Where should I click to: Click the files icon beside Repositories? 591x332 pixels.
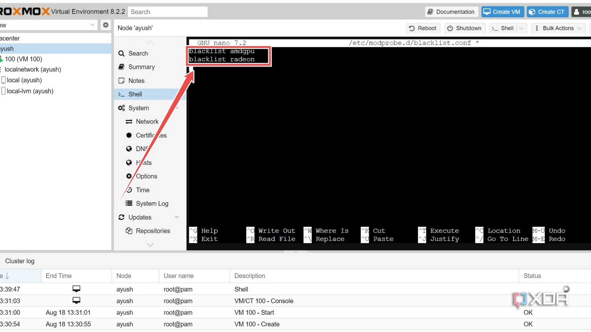click(129, 231)
